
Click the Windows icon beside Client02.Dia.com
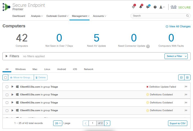(17, 87)
